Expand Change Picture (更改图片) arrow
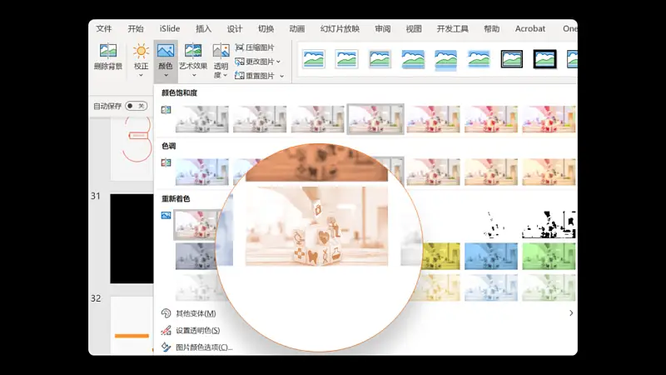 point(278,62)
